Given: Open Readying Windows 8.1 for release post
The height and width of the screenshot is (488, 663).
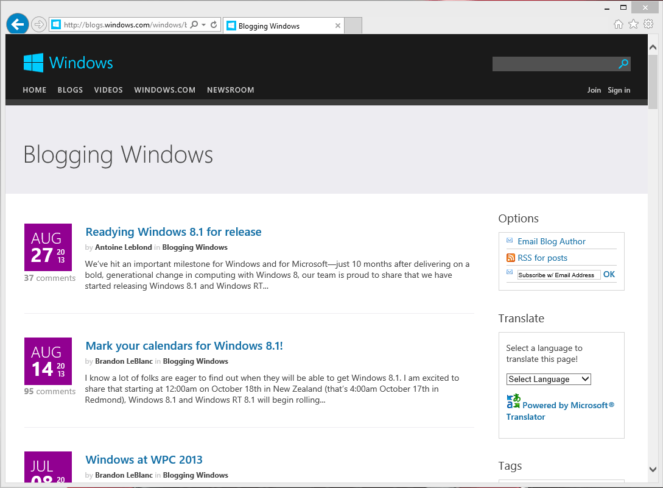Looking at the screenshot, I should (x=174, y=232).
